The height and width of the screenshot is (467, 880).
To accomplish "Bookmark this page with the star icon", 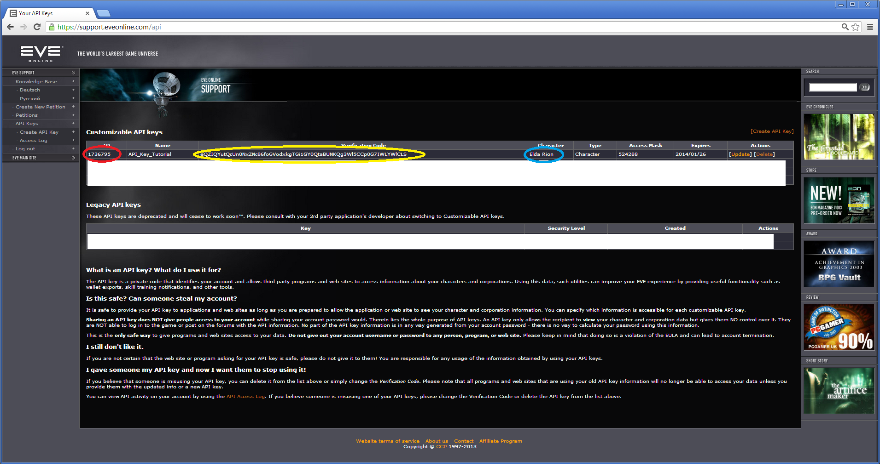I will 856,27.
